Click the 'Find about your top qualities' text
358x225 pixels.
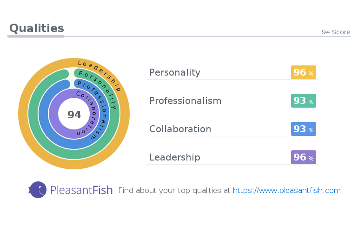coord(170,190)
